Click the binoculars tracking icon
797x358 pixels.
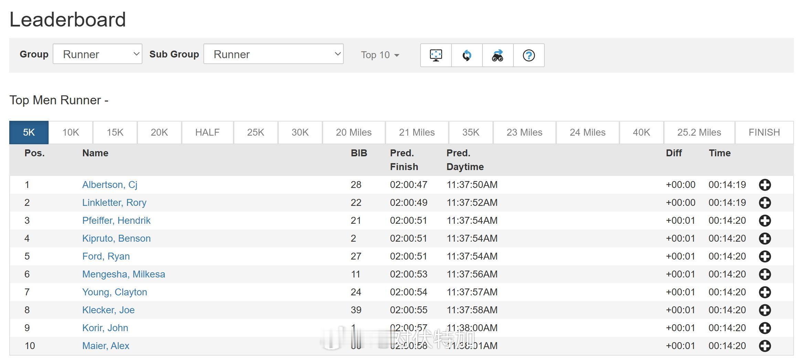(498, 55)
